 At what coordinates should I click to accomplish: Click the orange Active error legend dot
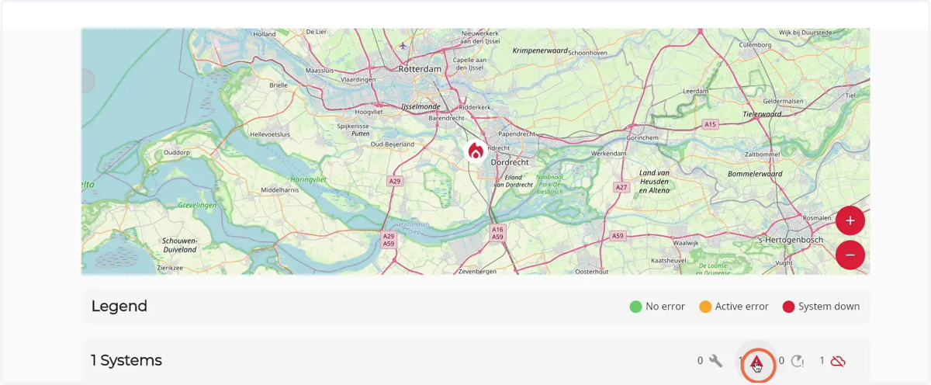(x=705, y=307)
